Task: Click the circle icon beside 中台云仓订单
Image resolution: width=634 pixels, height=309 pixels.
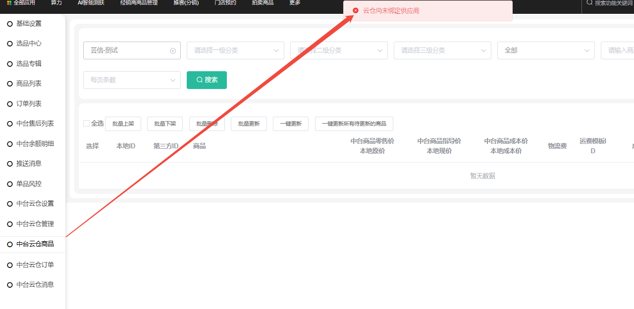Action: (9, 265)
